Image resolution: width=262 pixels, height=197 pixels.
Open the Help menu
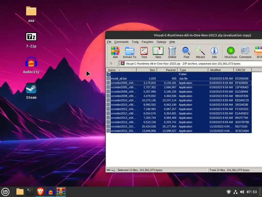pyautogui.click(x=172, y=42)
